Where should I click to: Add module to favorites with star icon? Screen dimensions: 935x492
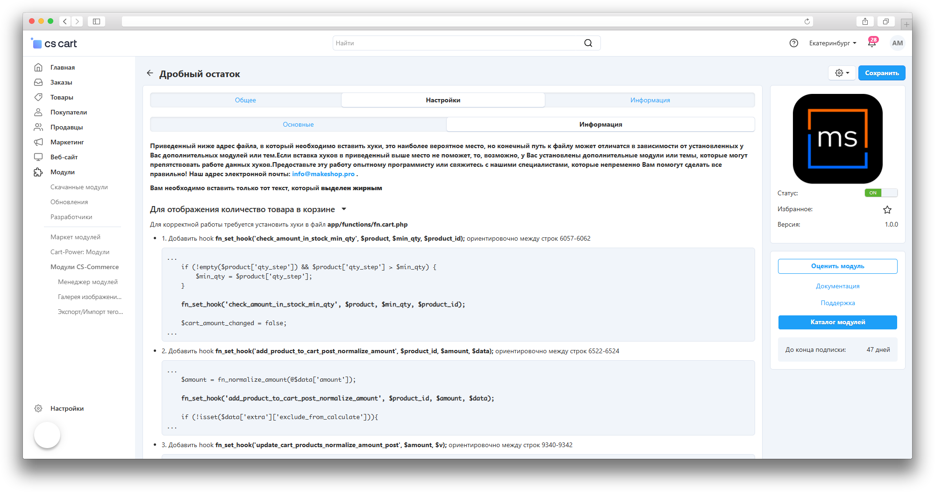coord(887,210)
